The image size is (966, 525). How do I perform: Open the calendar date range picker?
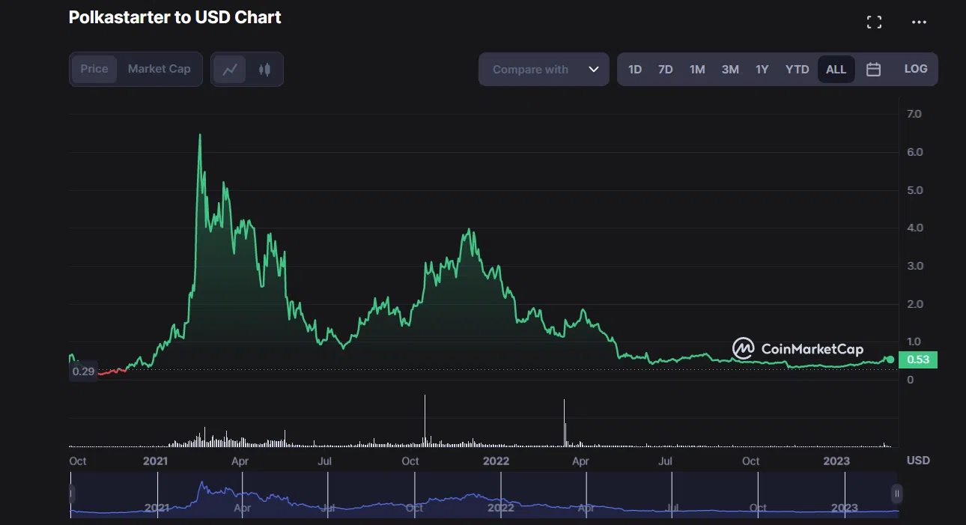tap(873, 70)
